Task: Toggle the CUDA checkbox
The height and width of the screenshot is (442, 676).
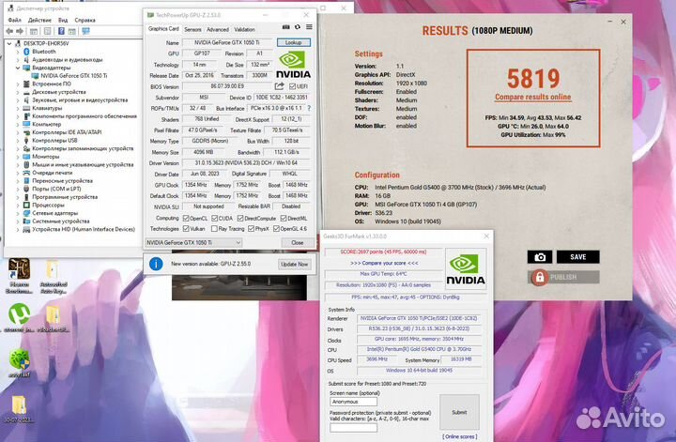Action: point(214,219)
